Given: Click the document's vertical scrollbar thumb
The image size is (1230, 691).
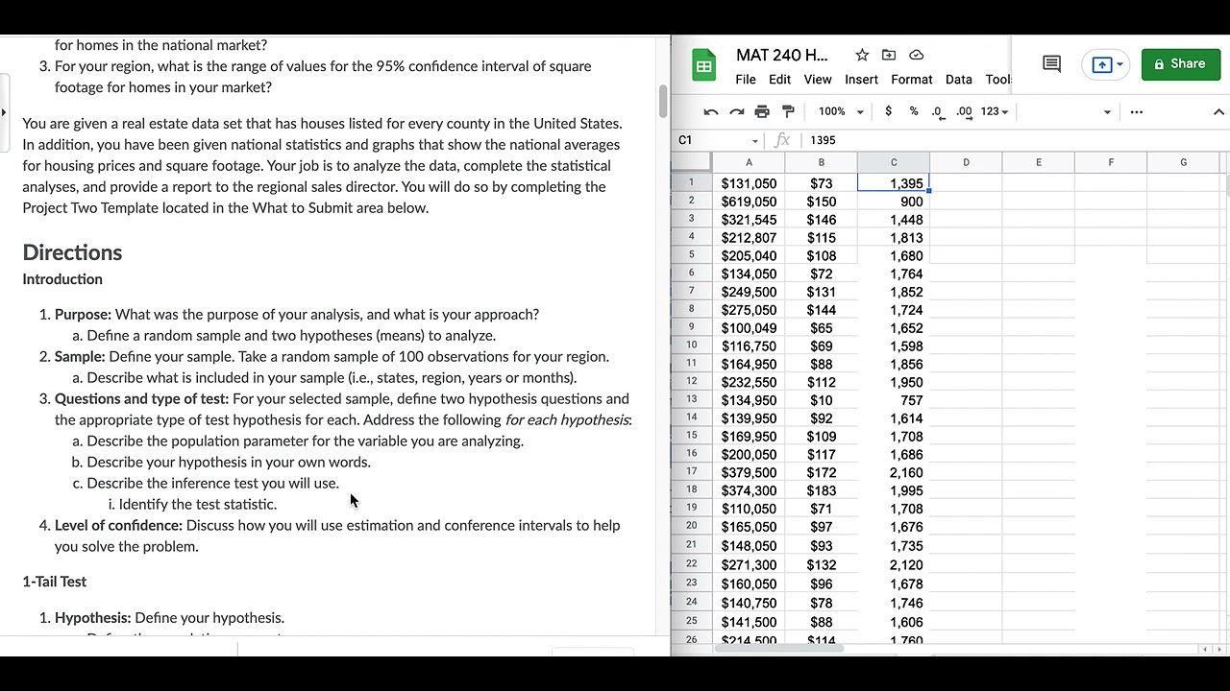Looking at the screenshot, I should click(662, 101).
